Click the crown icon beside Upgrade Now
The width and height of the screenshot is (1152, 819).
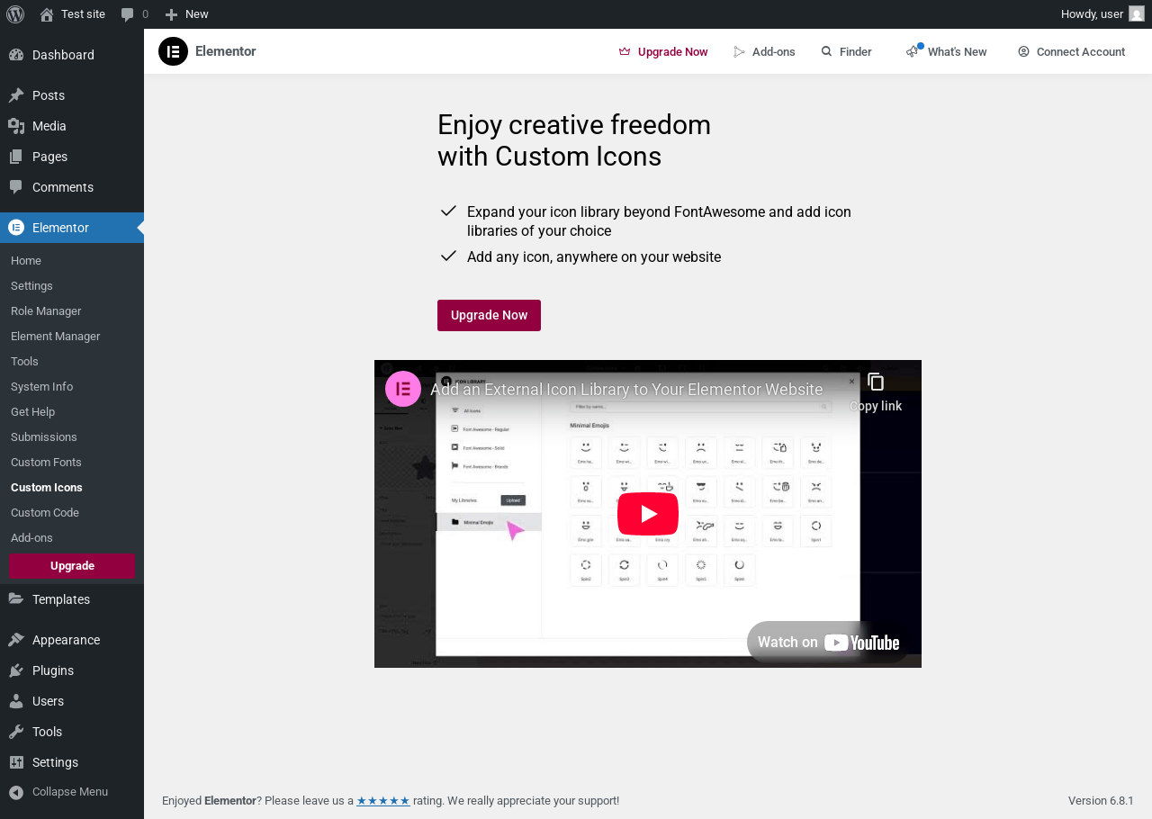pyautogui.click(x=625, y=52)
